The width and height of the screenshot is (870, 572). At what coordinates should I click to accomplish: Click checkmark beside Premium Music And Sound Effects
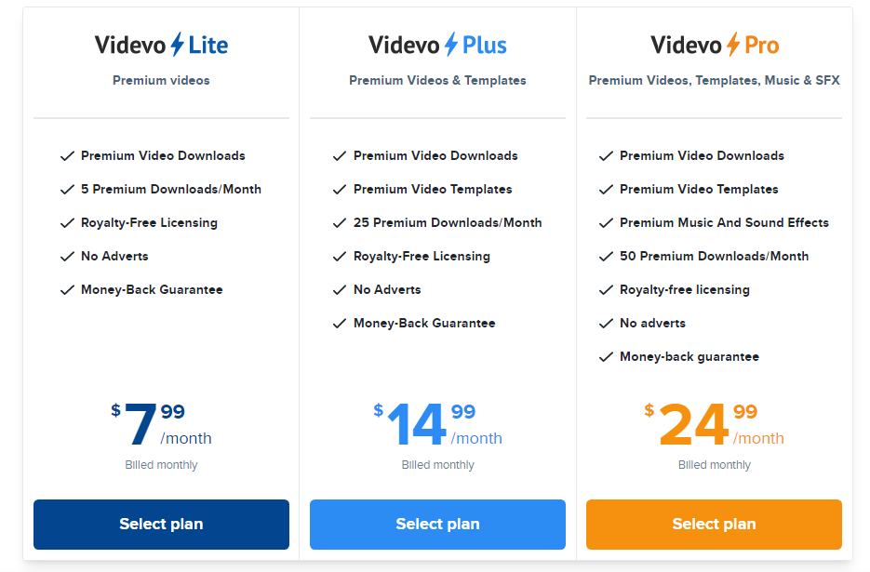click(x=606, y=223)
